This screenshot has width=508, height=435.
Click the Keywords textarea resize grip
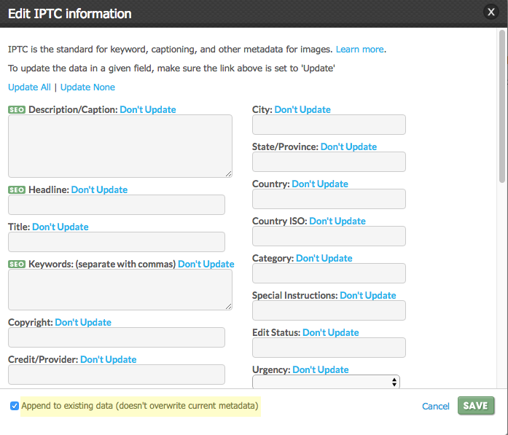tap(228, 307)
